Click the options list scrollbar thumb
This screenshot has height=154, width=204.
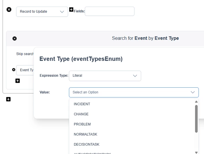click(x=196, y=118)
